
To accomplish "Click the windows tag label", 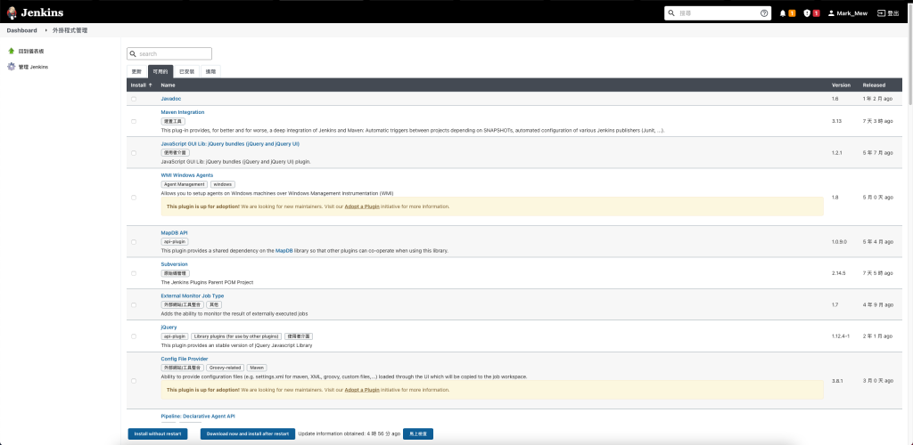I will click(222, 184).
